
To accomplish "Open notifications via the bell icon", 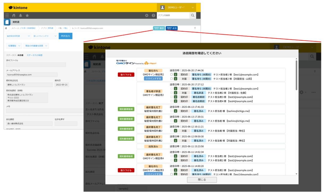I will click(20, 16).
